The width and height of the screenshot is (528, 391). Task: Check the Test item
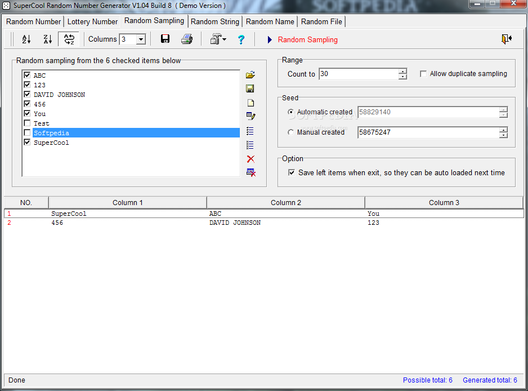pyautogui.click(x=27, y=123)
